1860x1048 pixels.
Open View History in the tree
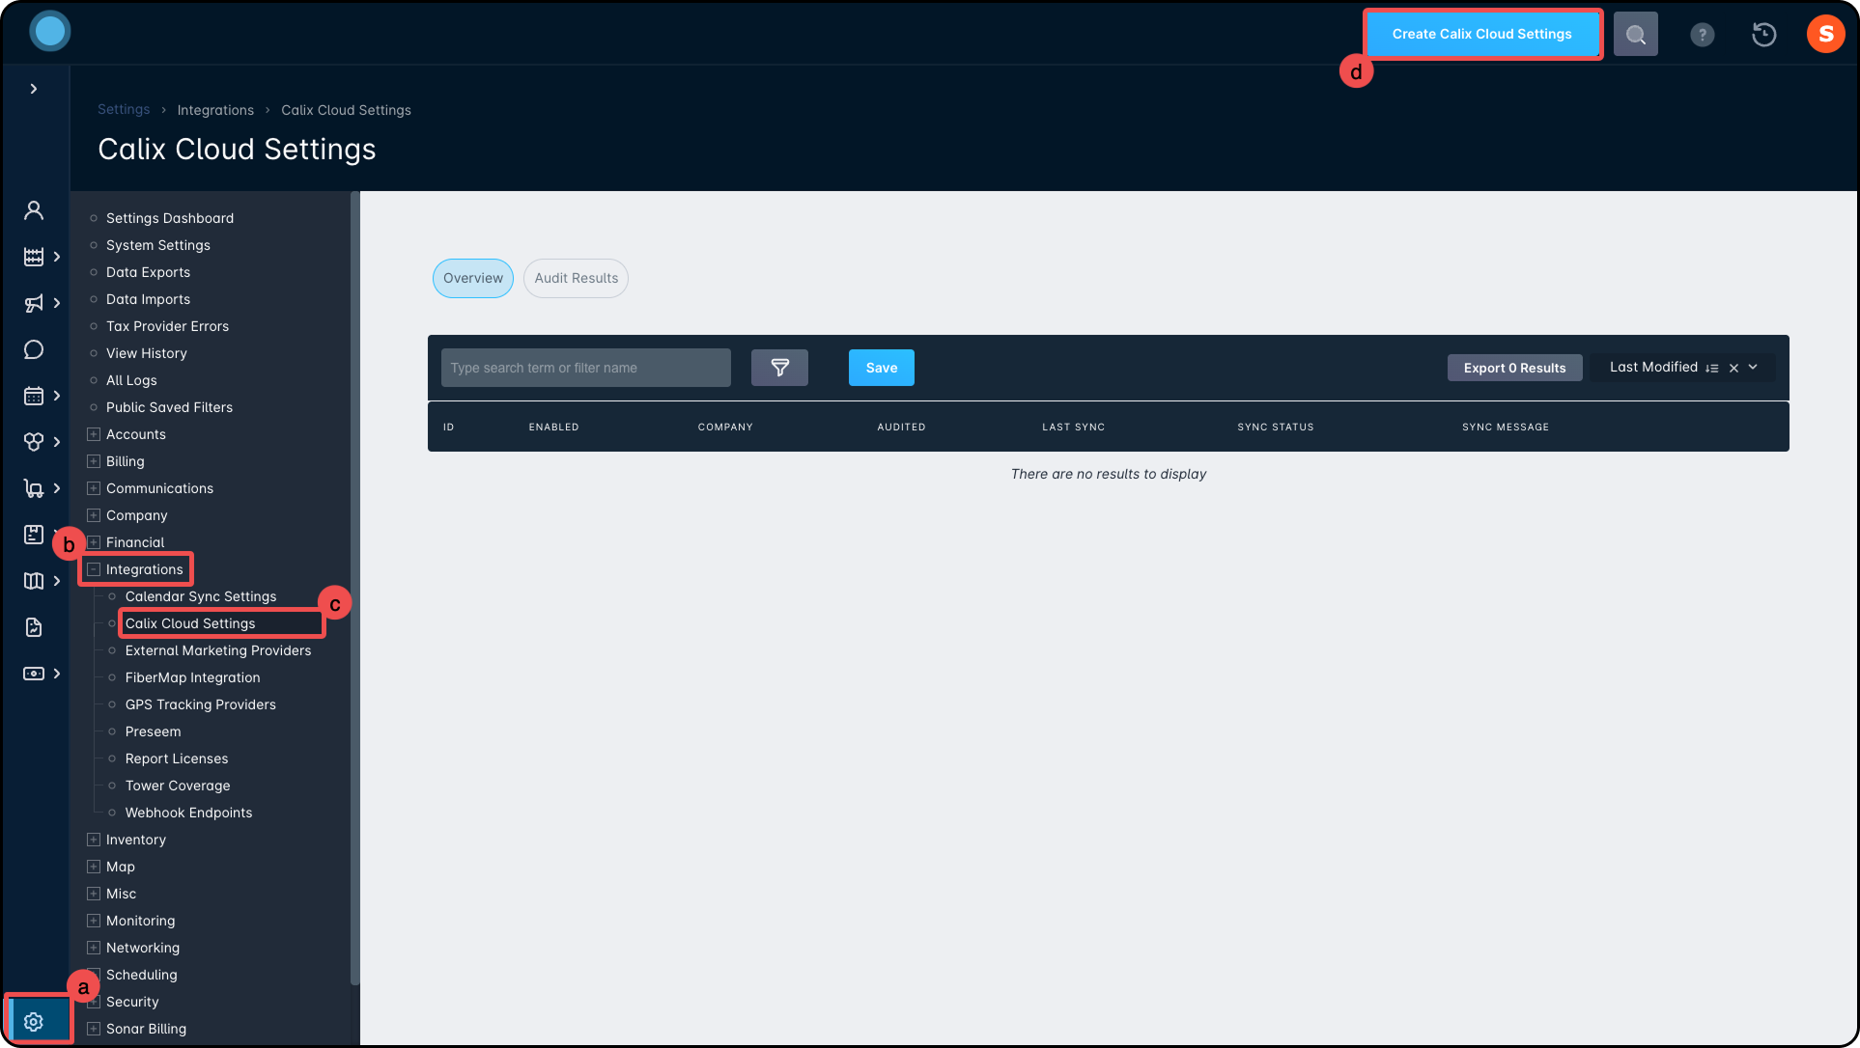click(147, 353)
